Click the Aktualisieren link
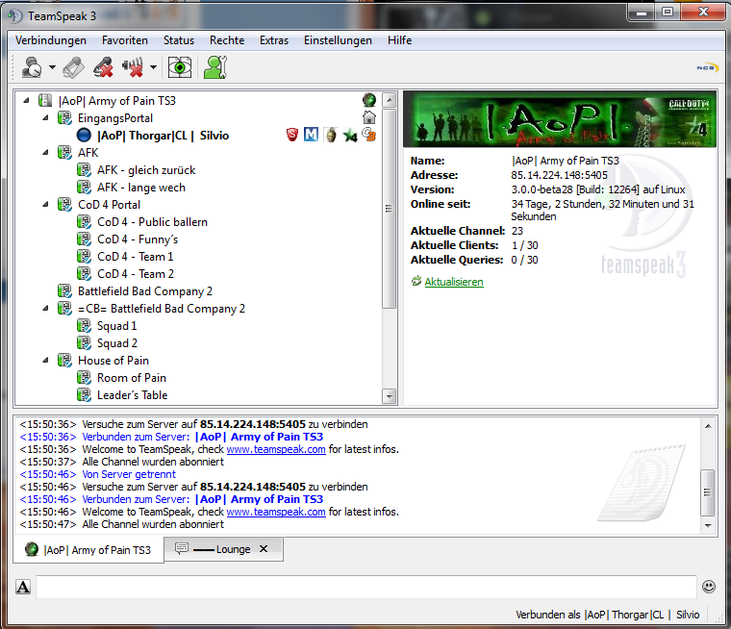 tap(454, 282)
